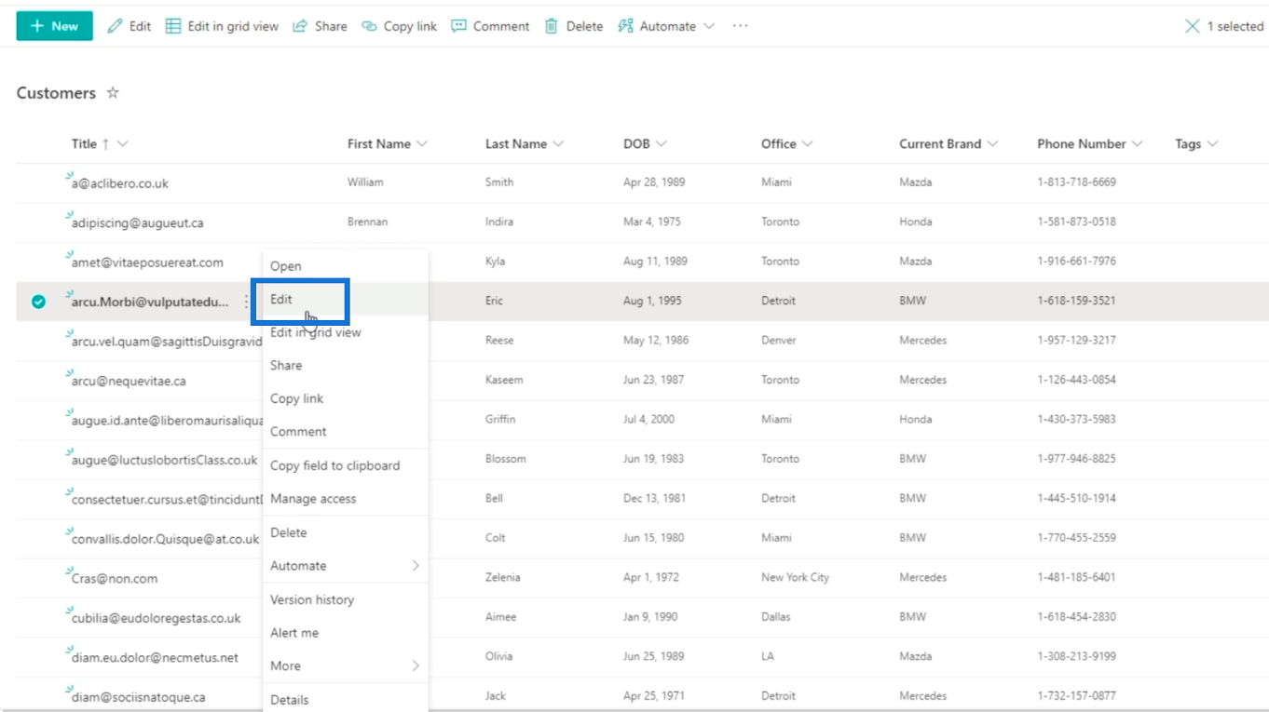Click phone number 1-813-718-6669

tap(1076, 182)
